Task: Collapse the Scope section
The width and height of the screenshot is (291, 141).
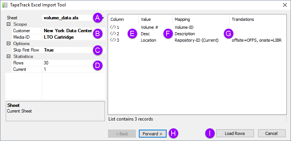Action: coord(8,24)
